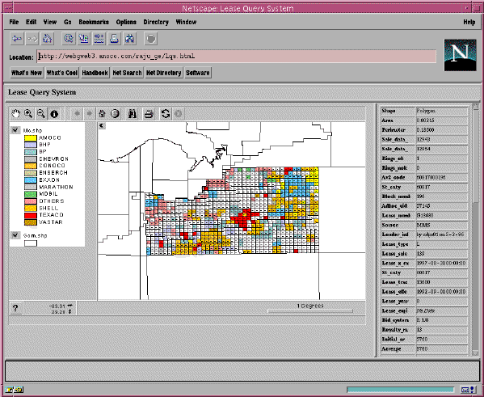Print map with printer icon
The width and height of the screenshot is (484, 397).
point(149,114)
